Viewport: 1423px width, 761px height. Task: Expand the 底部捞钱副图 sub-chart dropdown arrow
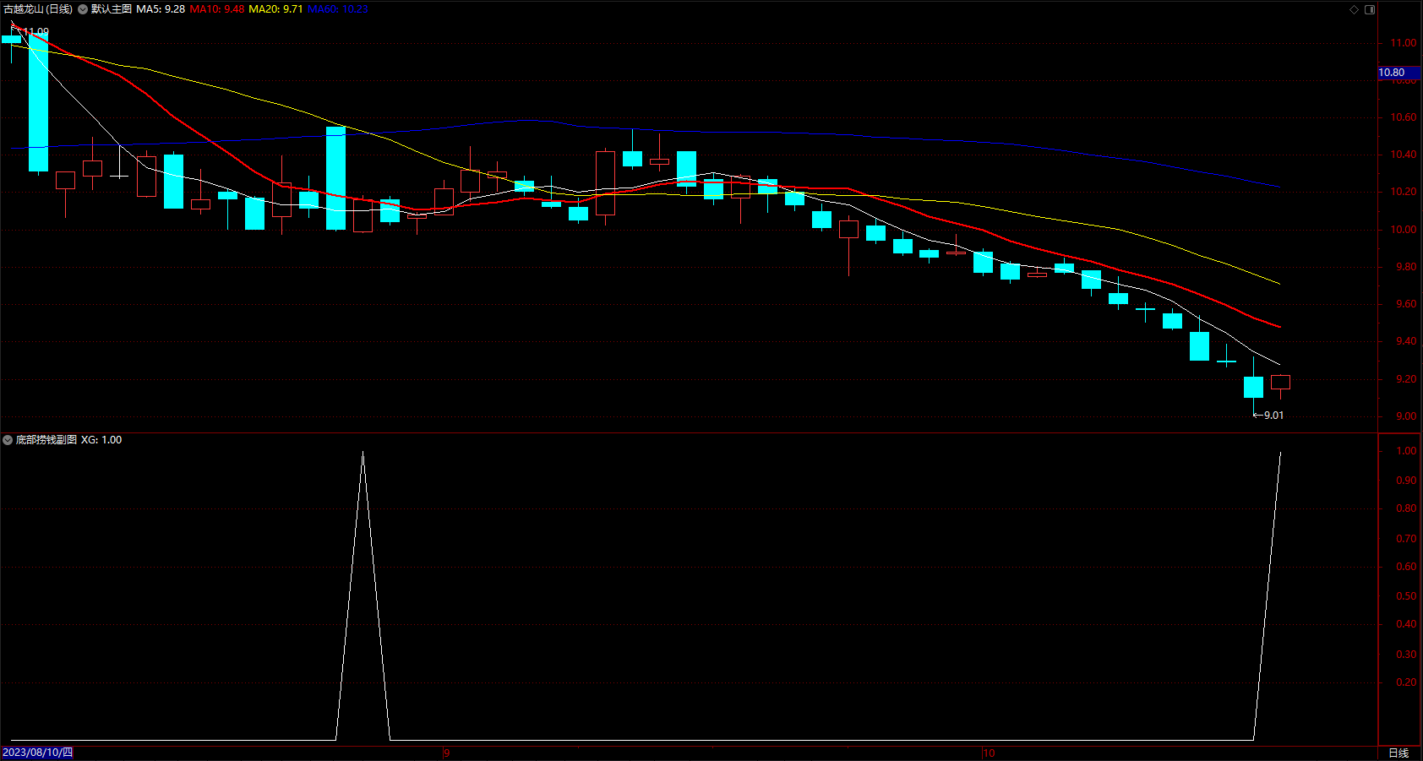coord(8,440)
